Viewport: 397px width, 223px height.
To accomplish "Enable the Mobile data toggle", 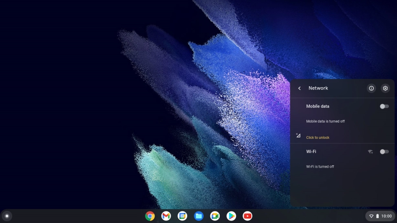I will (x=384, y=106).
